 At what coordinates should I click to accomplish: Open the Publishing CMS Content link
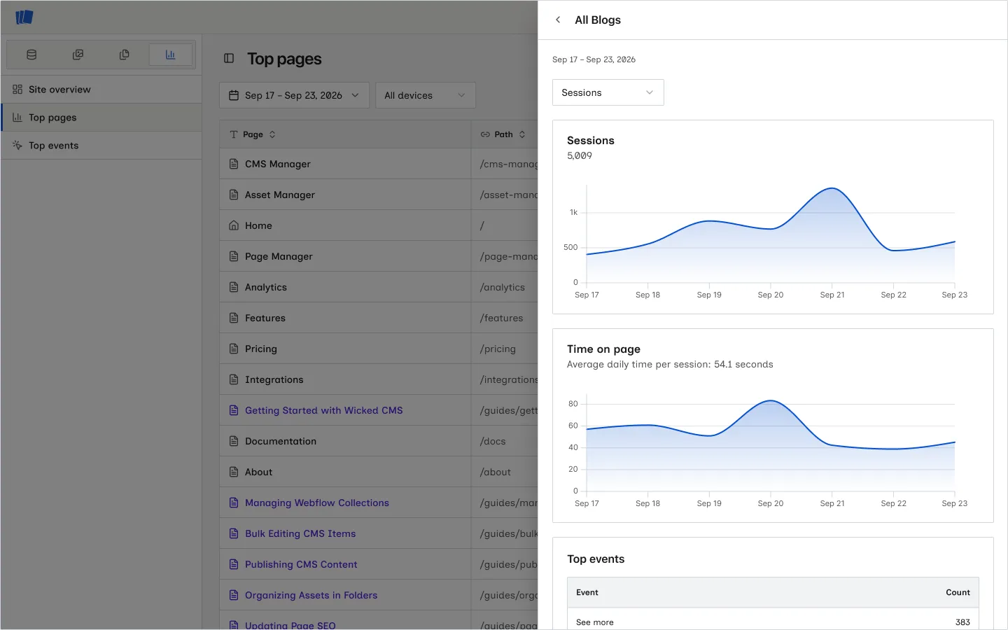pyautogui.click(x=301, y=564)
